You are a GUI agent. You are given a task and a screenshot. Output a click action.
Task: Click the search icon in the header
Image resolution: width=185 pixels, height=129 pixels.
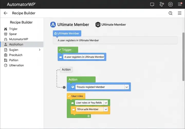[x=170, y=13]
